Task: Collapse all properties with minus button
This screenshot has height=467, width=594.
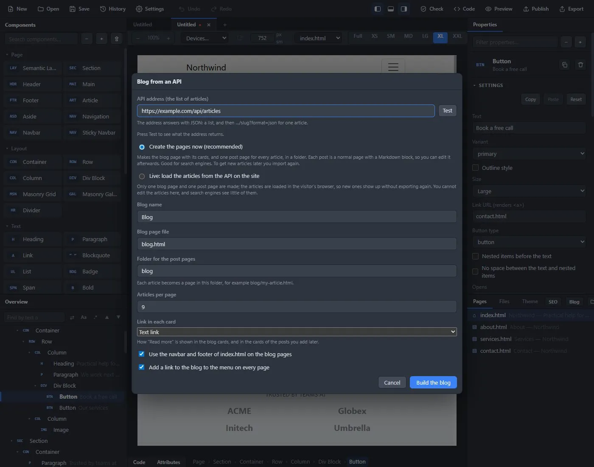Action: 566,42
